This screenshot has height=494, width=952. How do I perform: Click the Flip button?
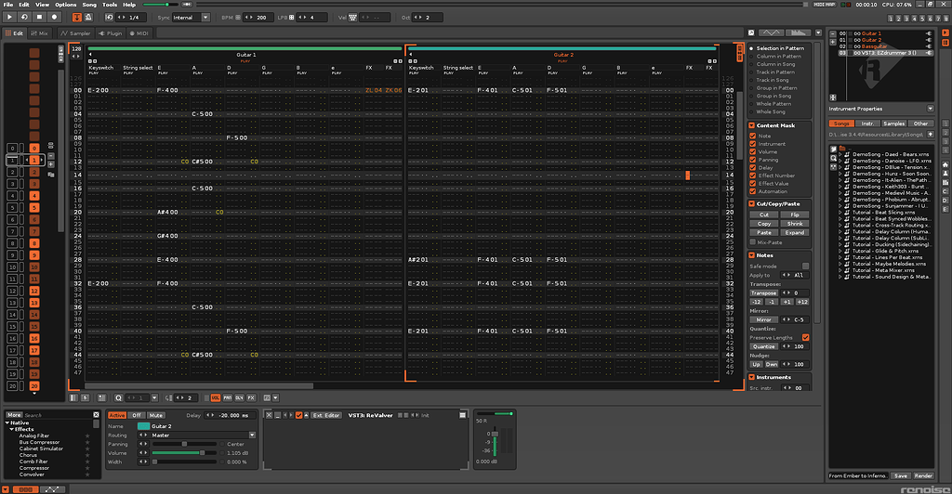[794, 214]
